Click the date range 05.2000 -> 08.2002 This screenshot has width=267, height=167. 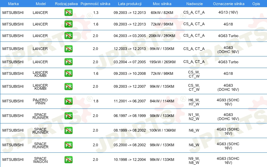pyautogui.click(x=130, y=145)
